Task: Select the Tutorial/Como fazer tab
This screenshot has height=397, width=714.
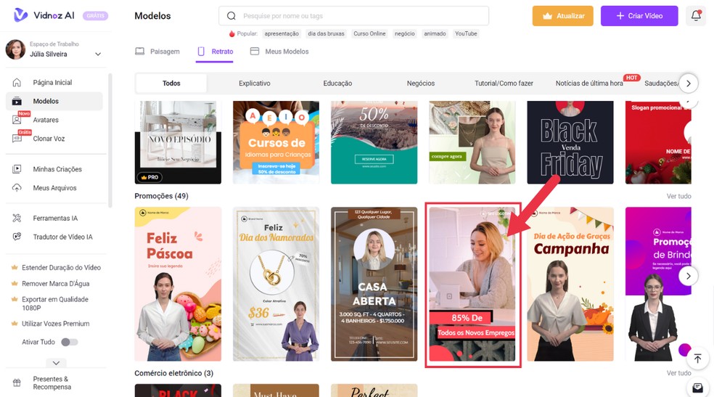Action: tap(504, 83)
